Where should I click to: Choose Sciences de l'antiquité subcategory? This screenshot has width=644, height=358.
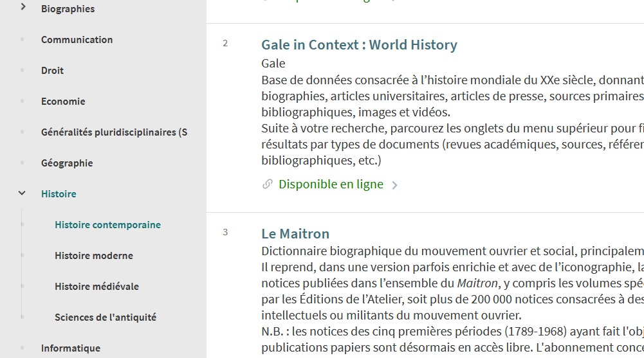(106, 317)
